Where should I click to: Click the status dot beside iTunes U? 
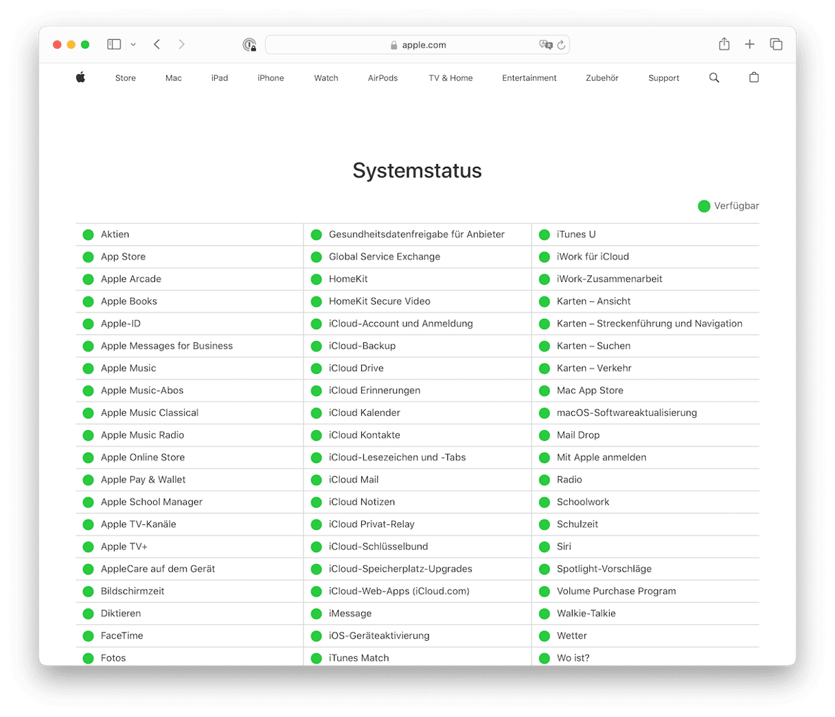pyautogui.click(x=545, y=235)
